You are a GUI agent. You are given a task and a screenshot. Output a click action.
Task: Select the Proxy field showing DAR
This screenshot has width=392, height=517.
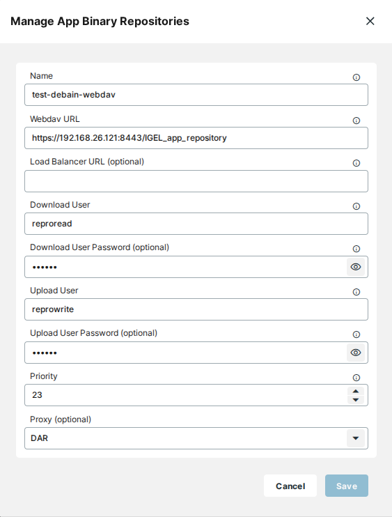pos(196,438)
